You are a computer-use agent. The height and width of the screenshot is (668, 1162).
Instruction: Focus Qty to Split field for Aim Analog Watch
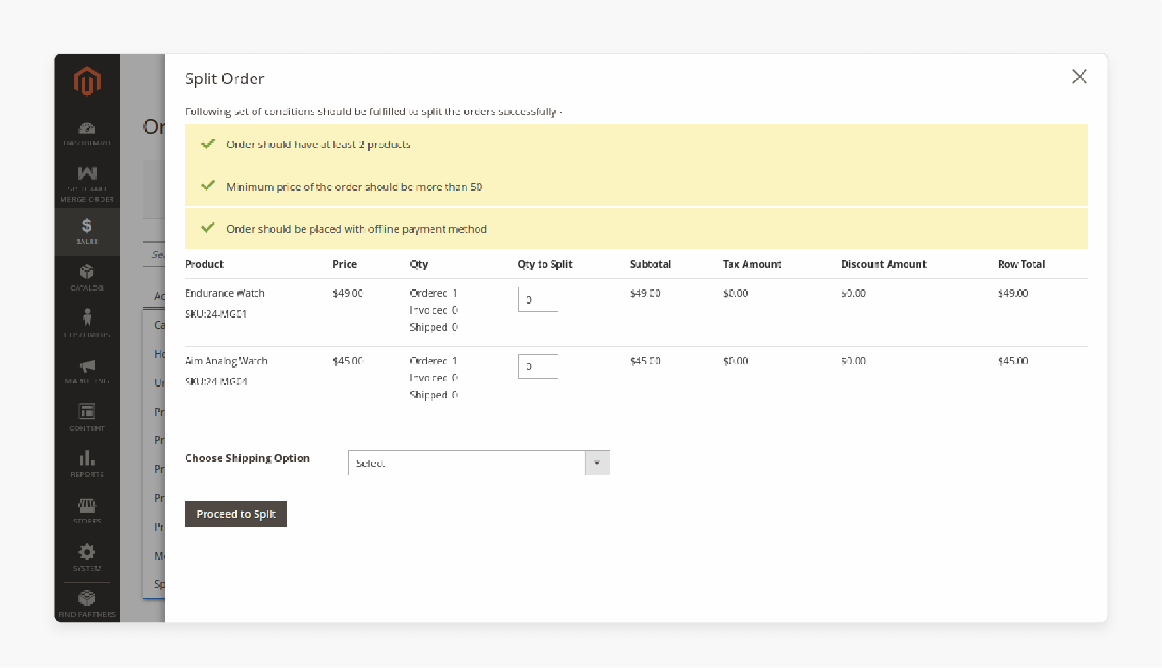[x=538, y=366]
